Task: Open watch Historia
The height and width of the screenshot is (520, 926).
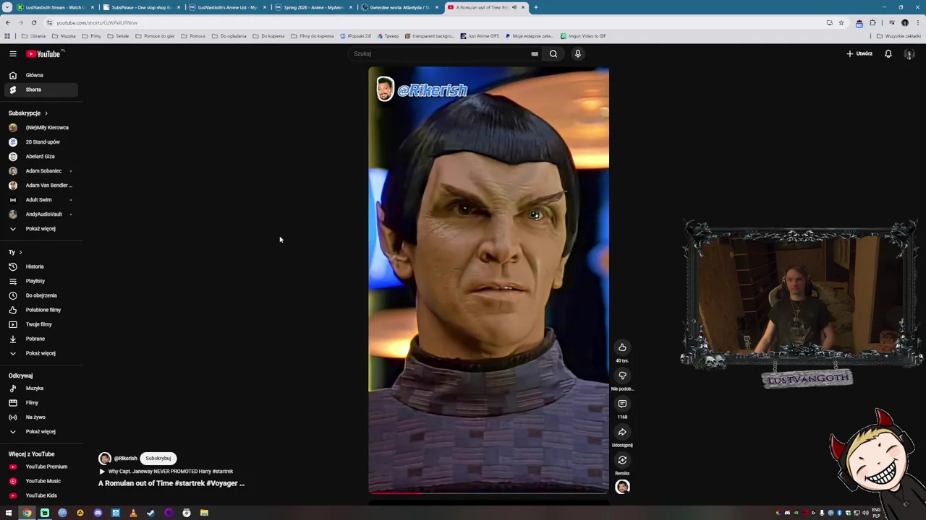Action: (40, 266)
